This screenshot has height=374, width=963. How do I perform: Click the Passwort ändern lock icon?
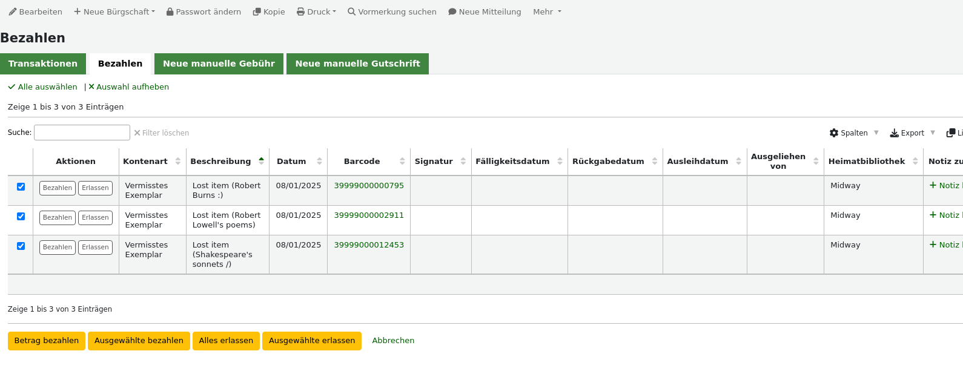tap(170, 11)
